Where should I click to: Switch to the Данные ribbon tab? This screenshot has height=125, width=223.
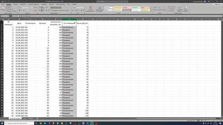click(51, 4)
